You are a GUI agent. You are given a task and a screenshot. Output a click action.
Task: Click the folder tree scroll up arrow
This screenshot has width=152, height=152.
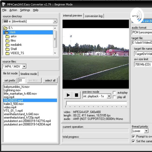pos(55,28)
